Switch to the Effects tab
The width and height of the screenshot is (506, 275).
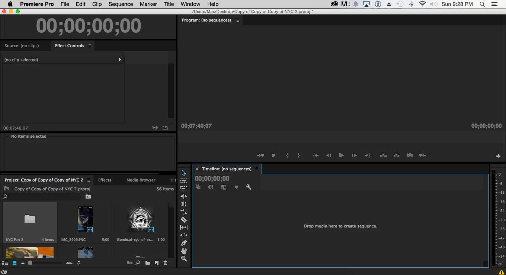click(105, 180)
